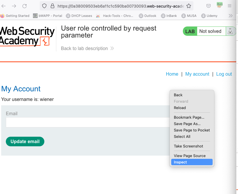Screen dimensions: 238x194
Task: Choose Inspect from the context menu
Action: (x=192, y=162)
